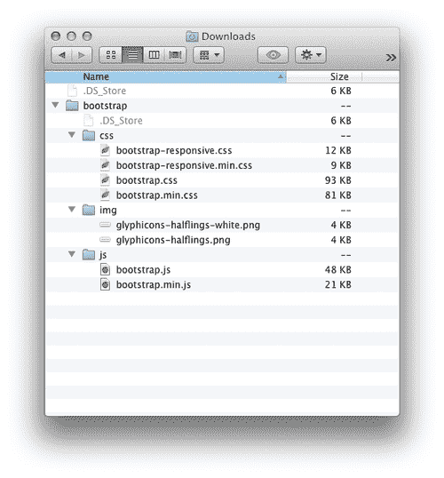This screenshot has height=478, width=444.
Task: Select the bootstrap.css file name
Action: point(147,180)
